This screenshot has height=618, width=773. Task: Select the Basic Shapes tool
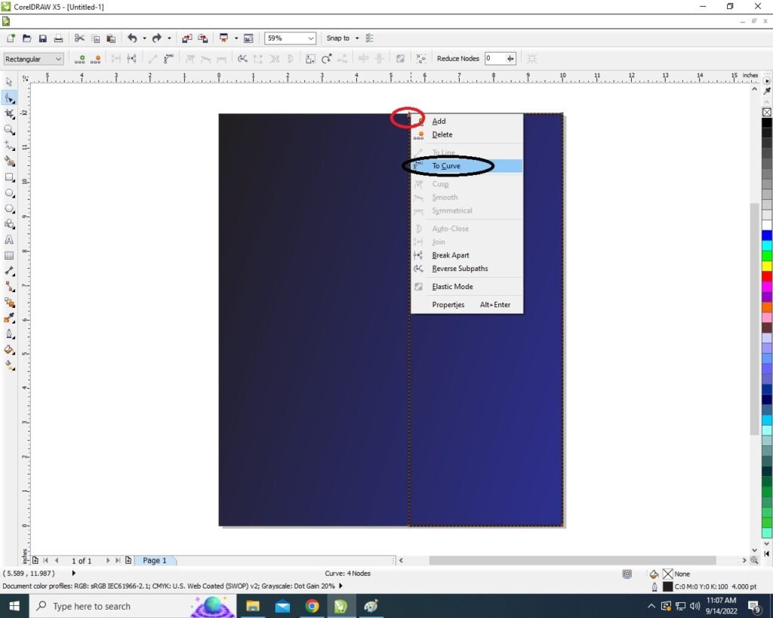pos(9,224)
